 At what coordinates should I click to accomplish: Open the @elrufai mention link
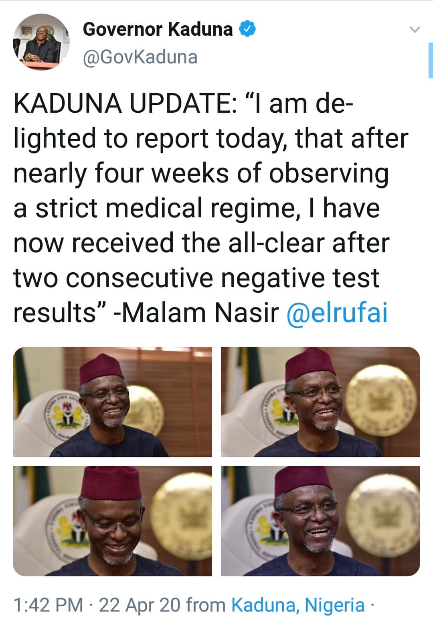pos(338,313)
